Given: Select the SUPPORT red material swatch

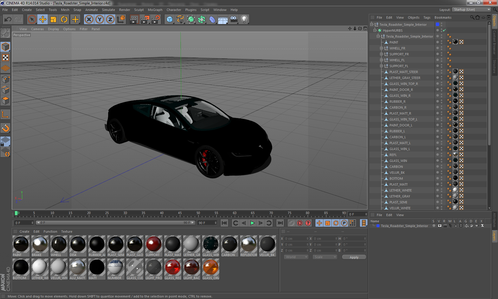Looking at the screenshot, I should click(154, 244).
